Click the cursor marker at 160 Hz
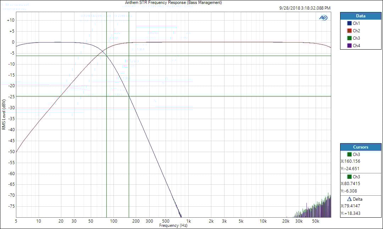The width and height of the screenshot is (383, 229). (129, 96)
